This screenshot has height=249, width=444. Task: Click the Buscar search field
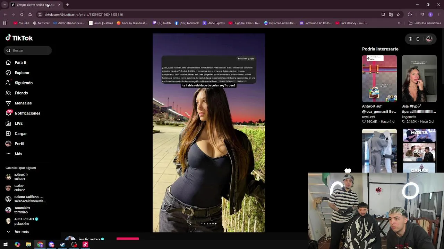click(x=28, y=50)
